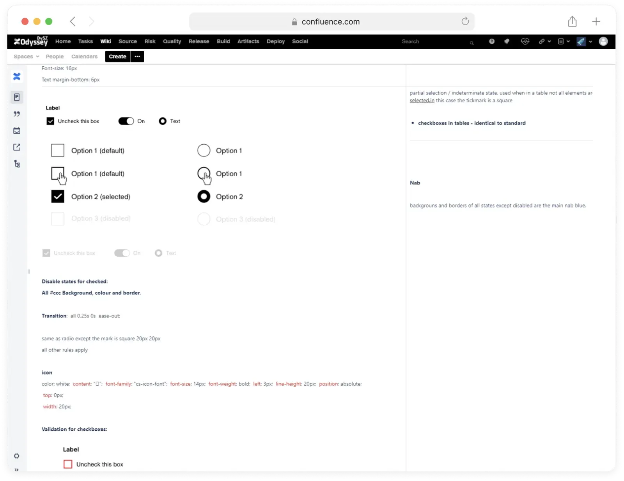
Task: Open the page tree icon in the sidebar
Action: click(x=17, y=164)
